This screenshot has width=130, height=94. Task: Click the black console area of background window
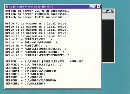coord(108,41)
